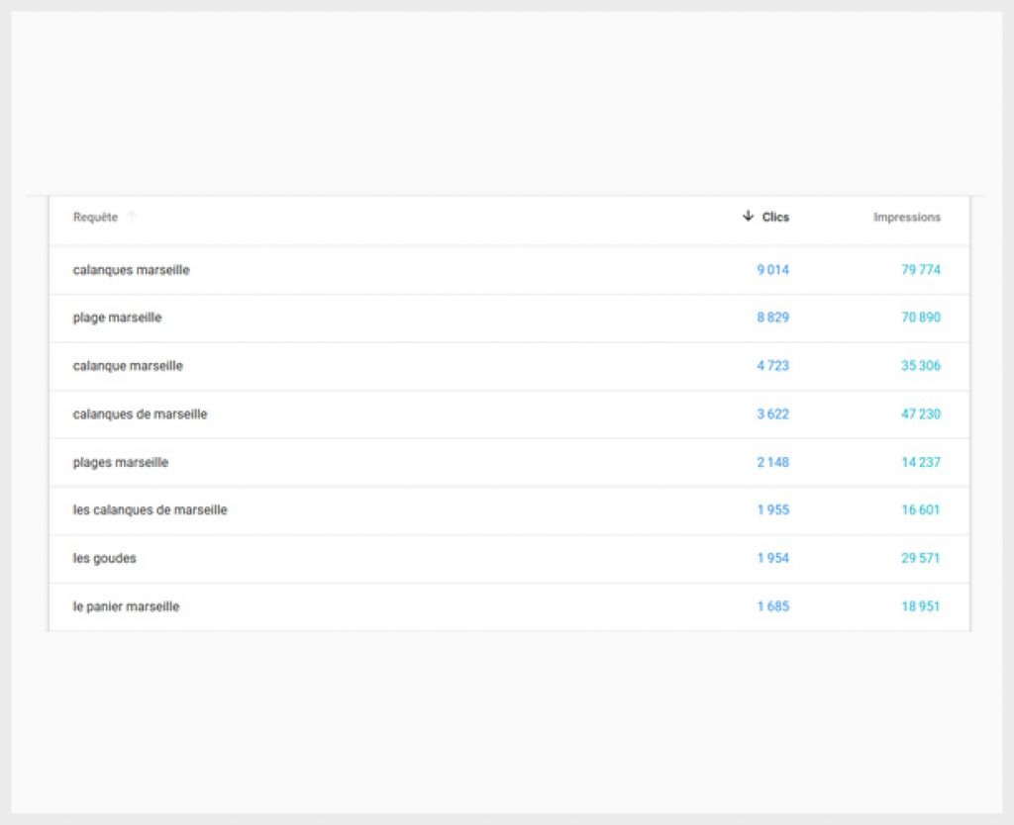The width and height of the screenshot is (1014, 825).
Task: Open the 'calanques de marseille' query
Action: [x=140, y=414]
